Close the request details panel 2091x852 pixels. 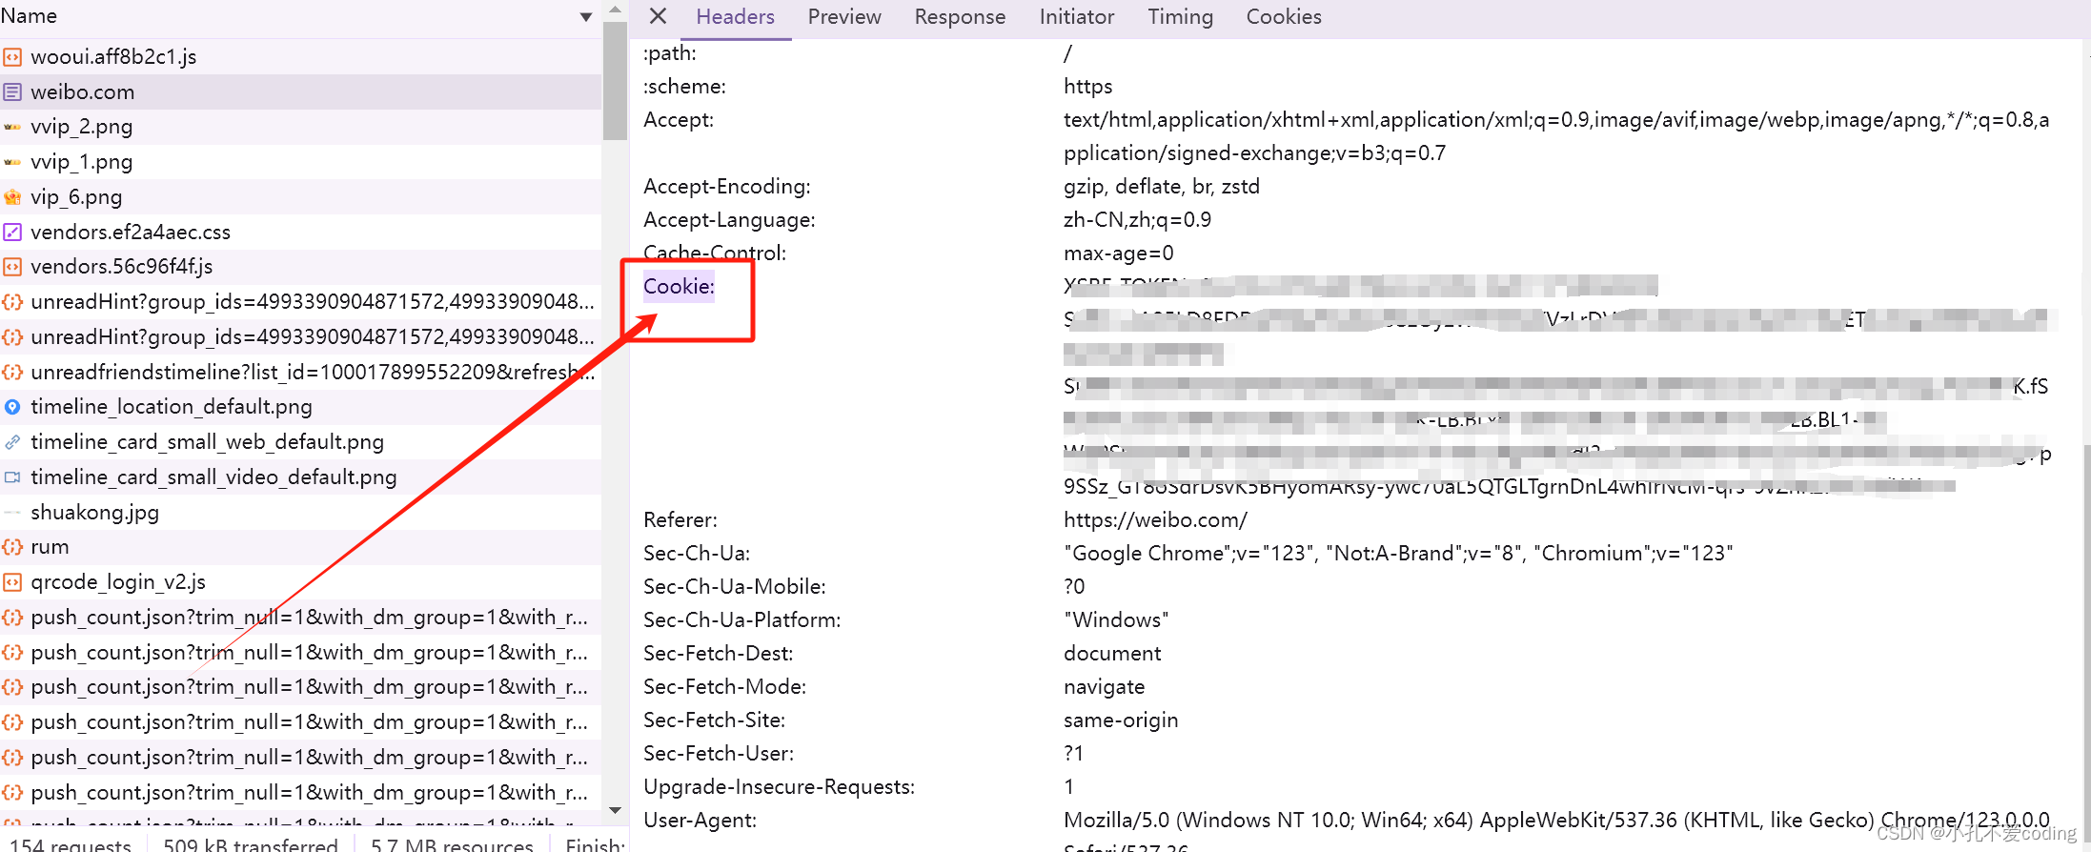pos(658,16)
